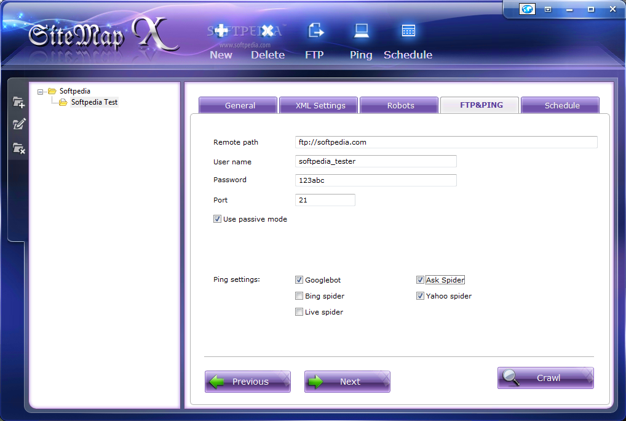This screenshot has height=421, width=626.
Task: Maximize the SiteMap X window
Action: (x=592, y=9)
